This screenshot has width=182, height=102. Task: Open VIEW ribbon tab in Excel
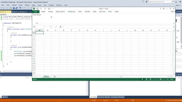(x=94, y=12)
